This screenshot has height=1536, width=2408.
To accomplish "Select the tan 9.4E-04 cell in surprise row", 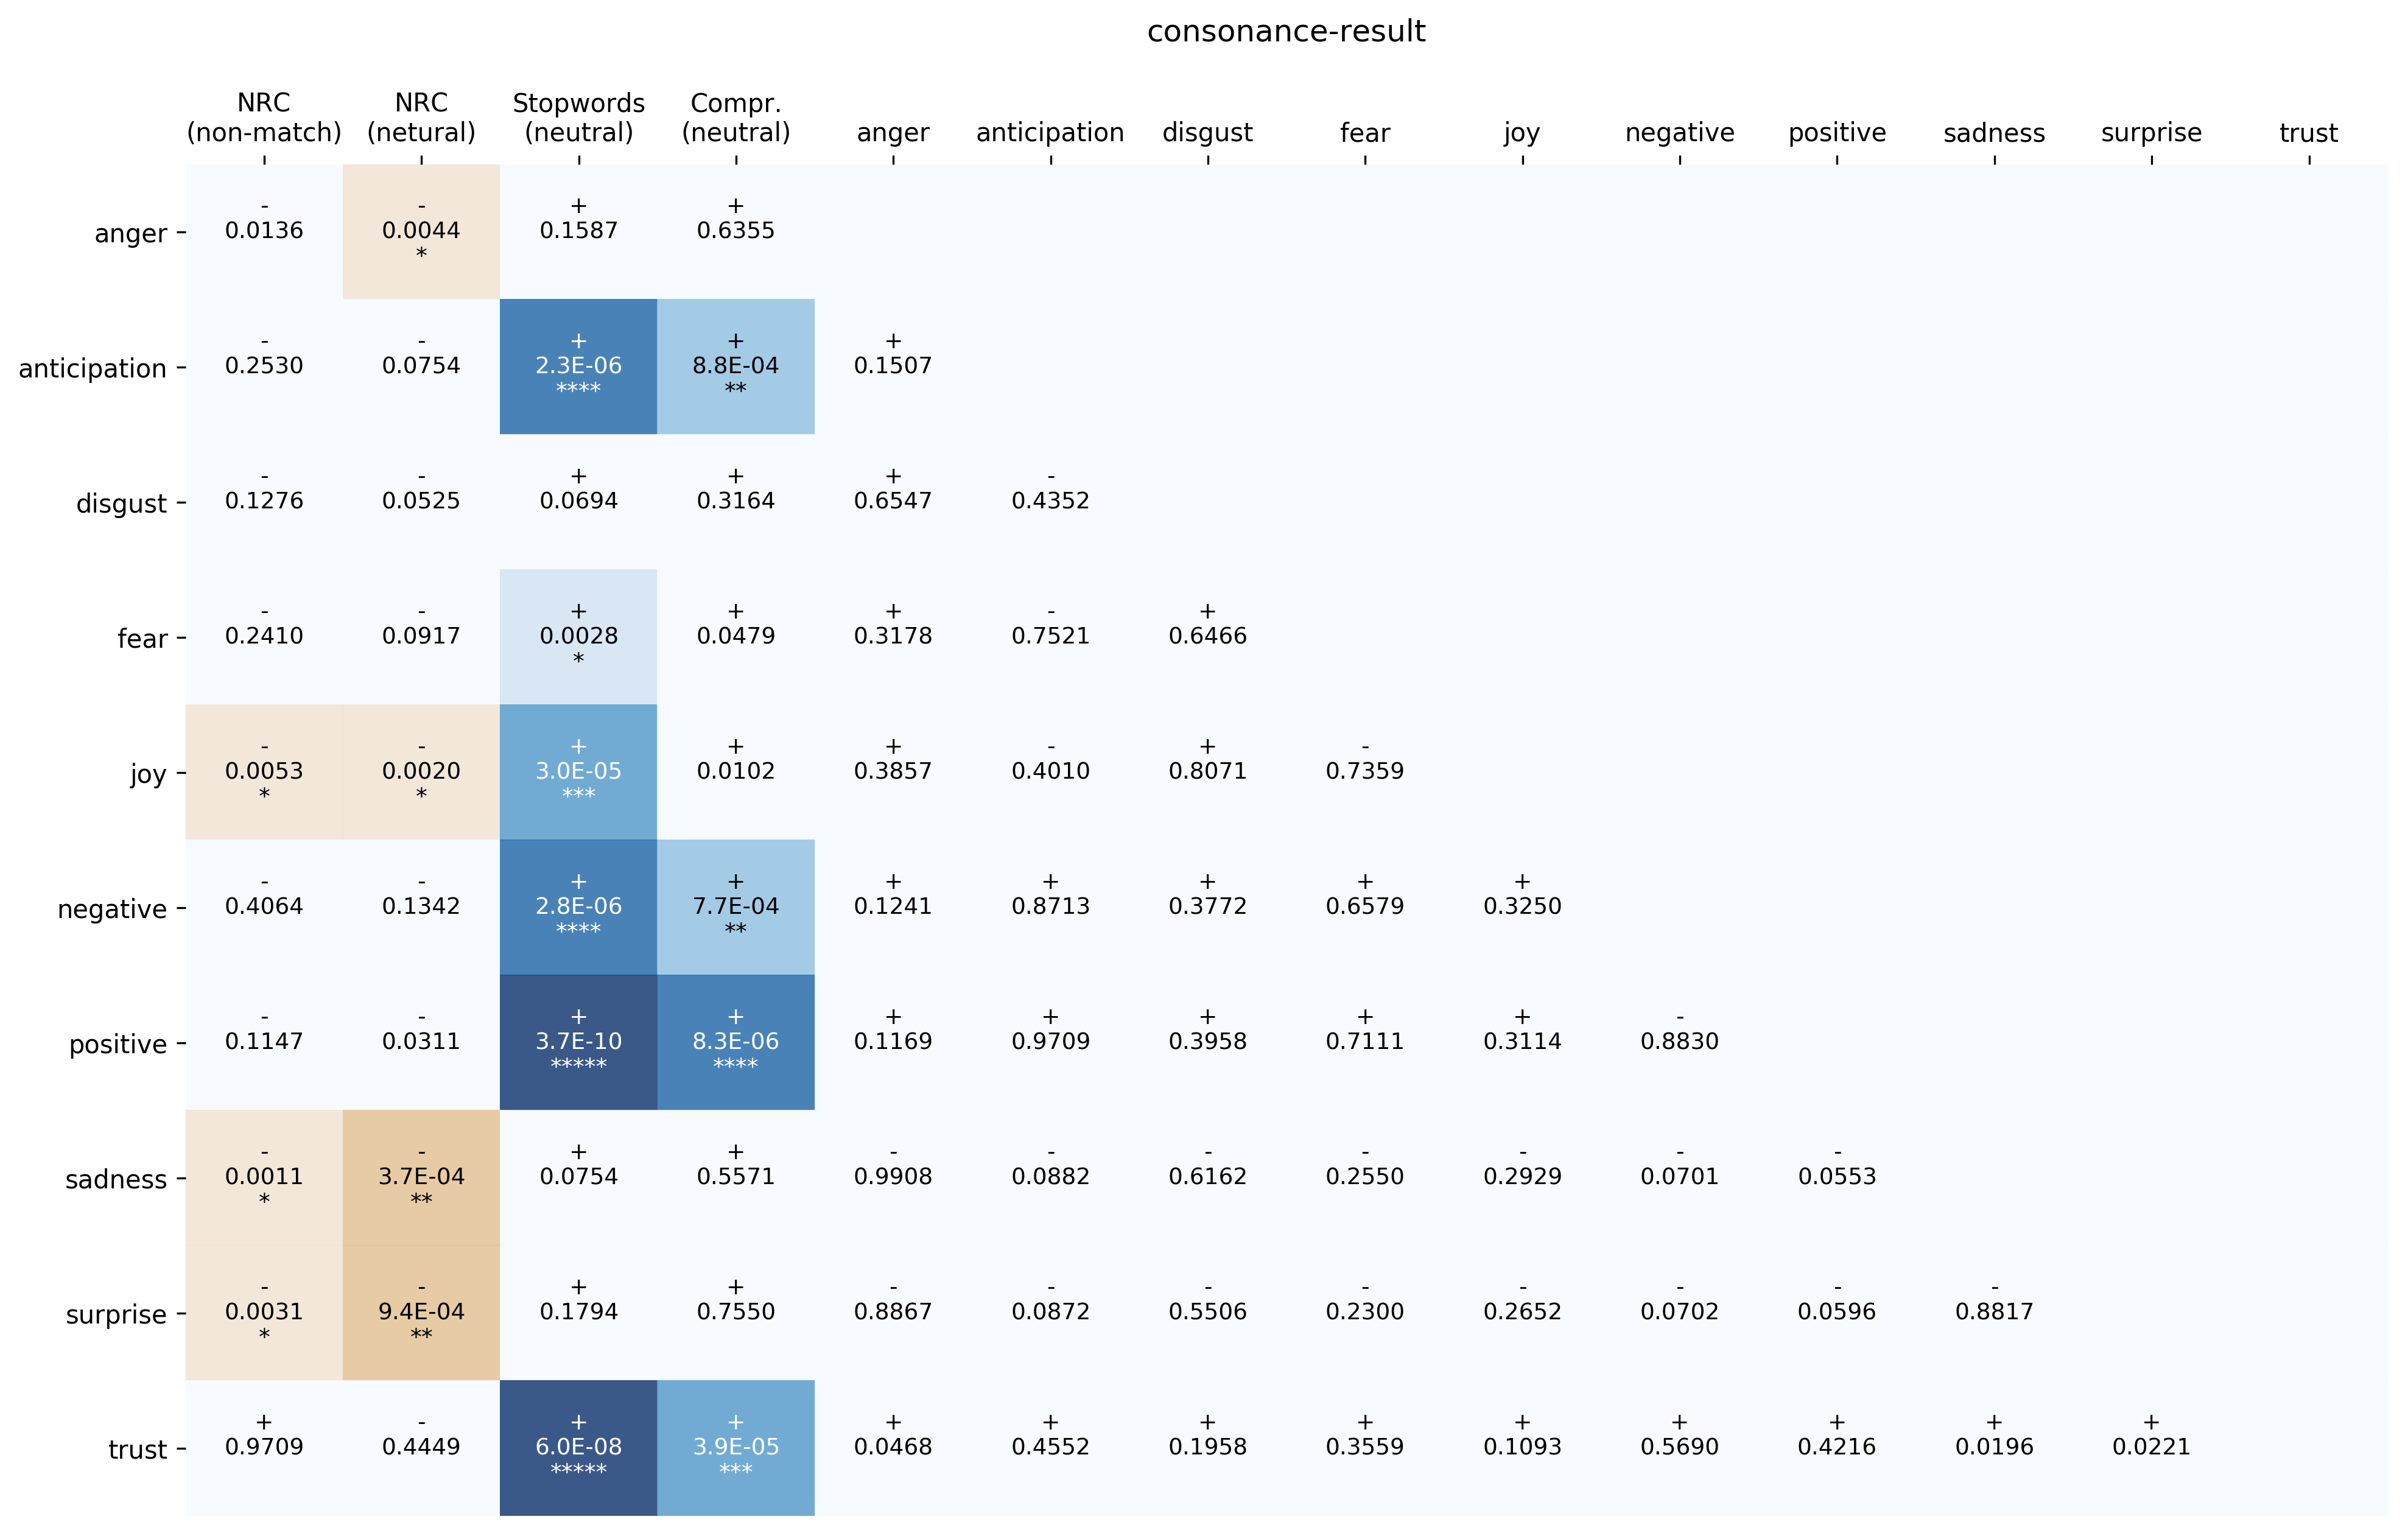I will tap(421, 1312).
